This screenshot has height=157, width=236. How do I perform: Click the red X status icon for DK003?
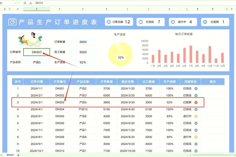pyautogui.click(x=196, y=102)
